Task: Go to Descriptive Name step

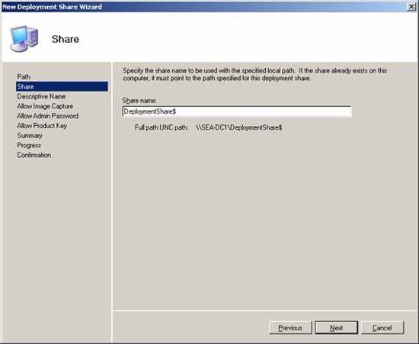Action: [x=41, y=96]
